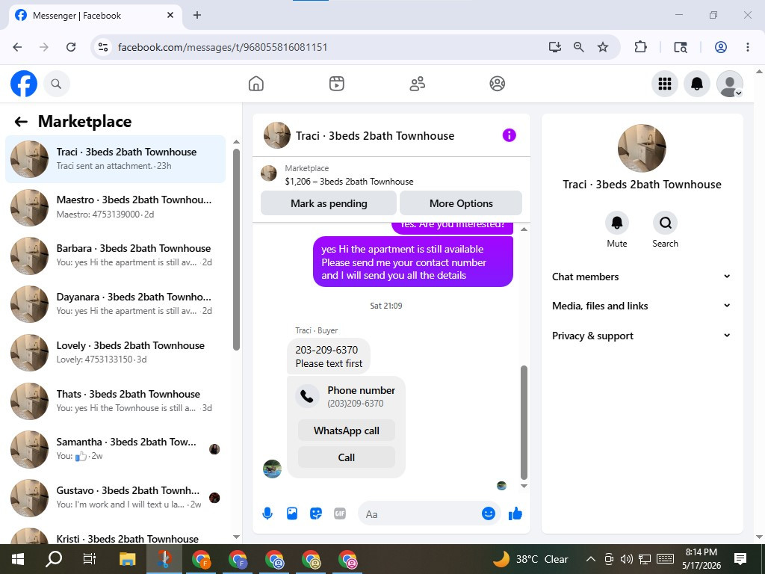Bookmark this page with star
This screenshot has height=574, width=765.
pyautogui.click(x=603, y=47)
